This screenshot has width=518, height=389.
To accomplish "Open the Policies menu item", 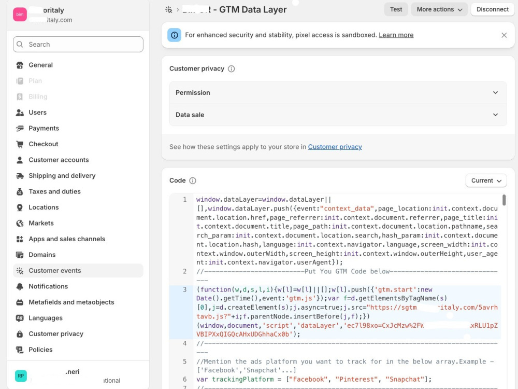I will pos(78,350).
